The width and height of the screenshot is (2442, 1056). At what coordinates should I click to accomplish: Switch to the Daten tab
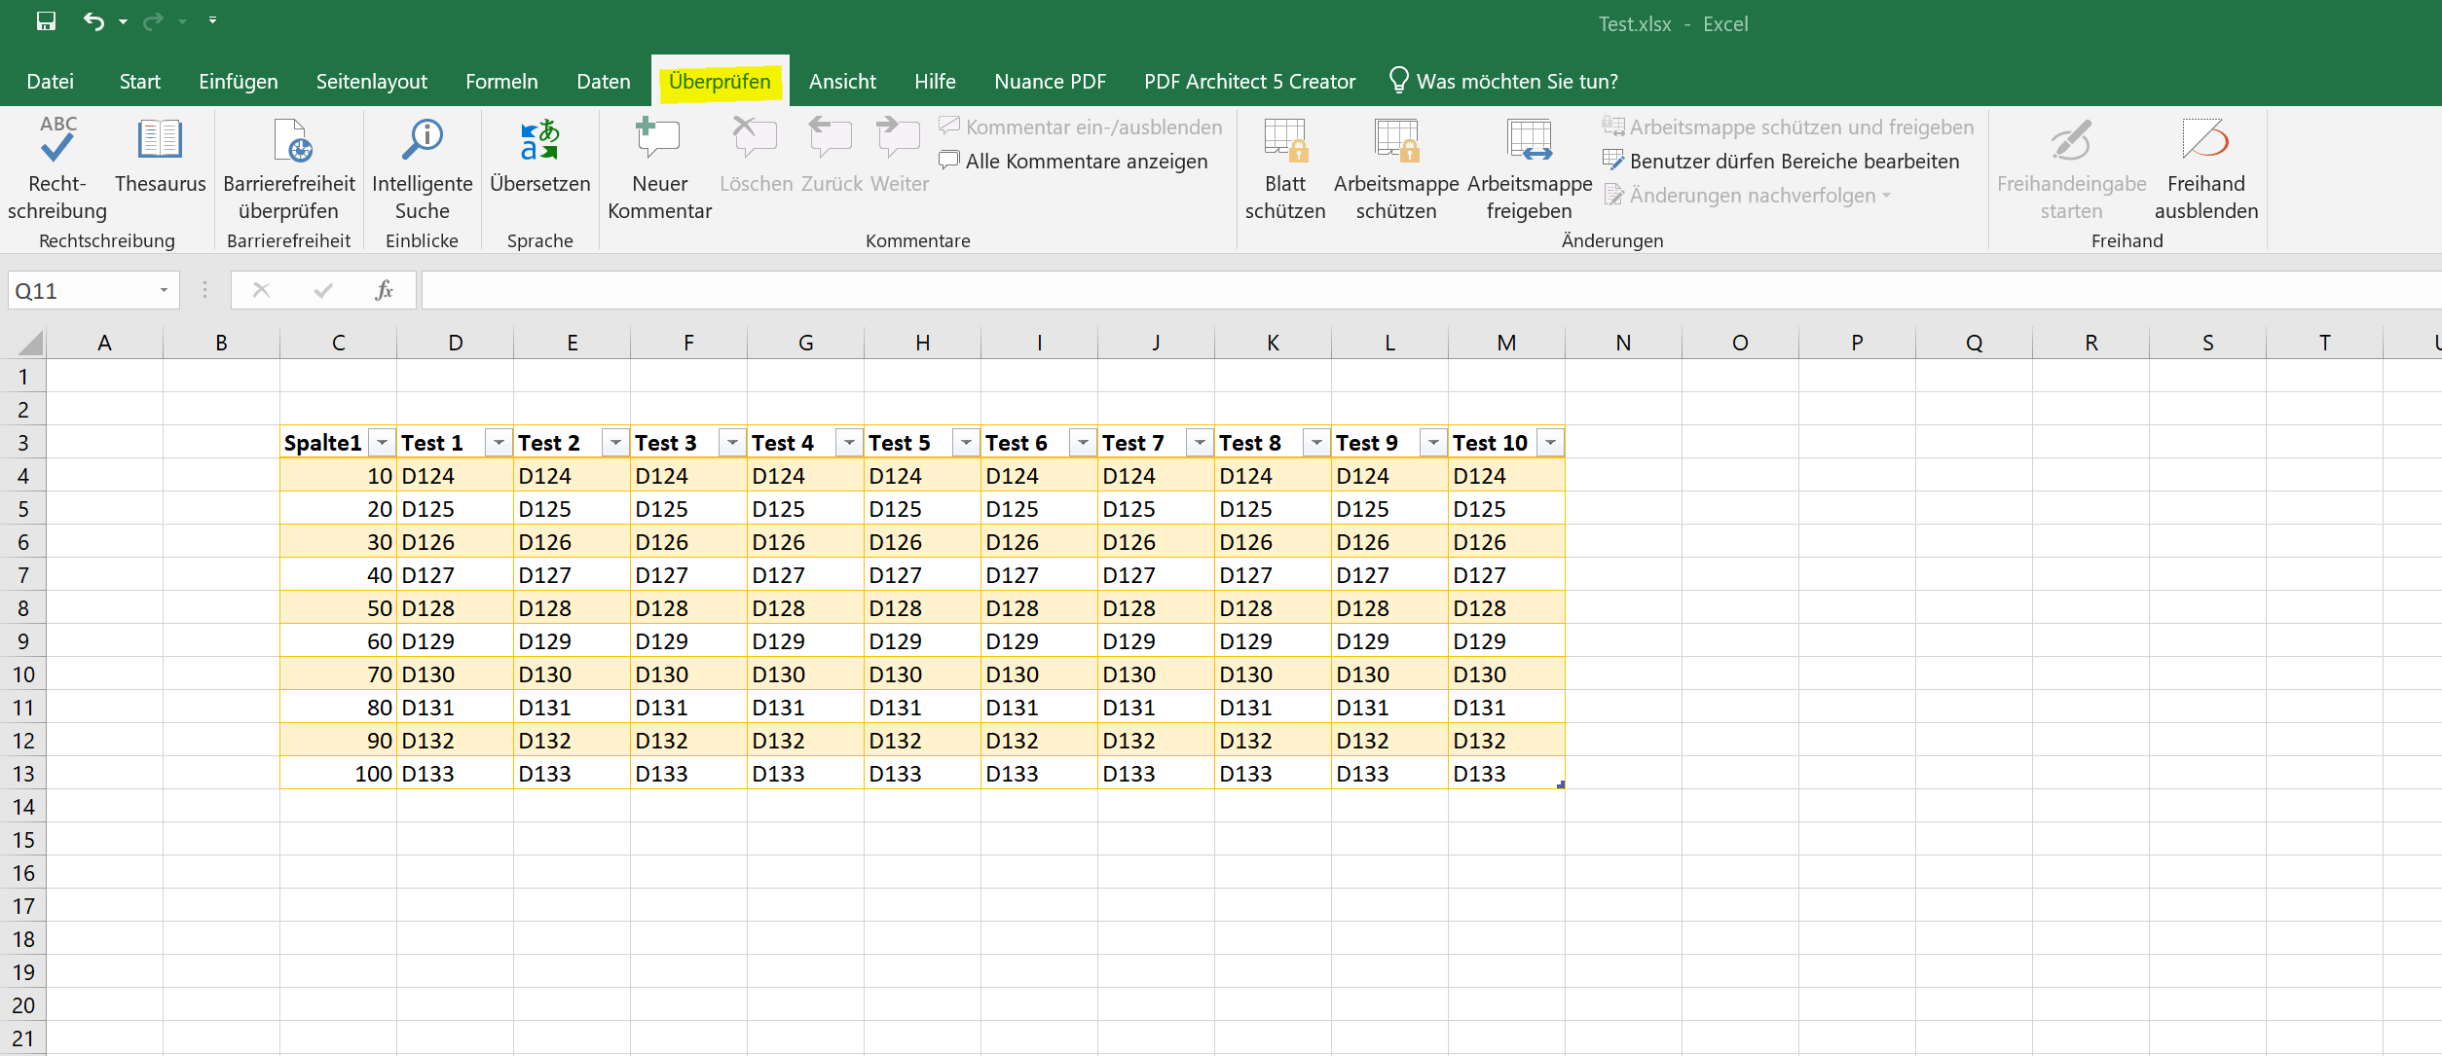click(604, 82)
